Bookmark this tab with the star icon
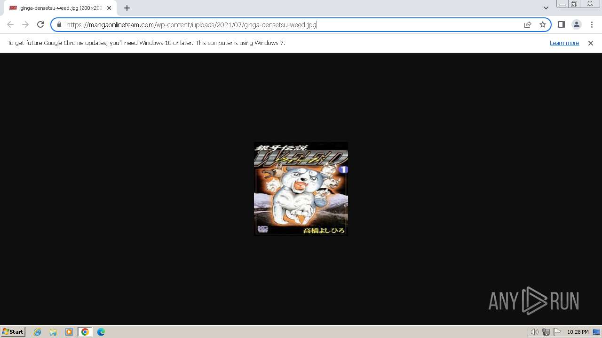 click(x=543, y=24)
